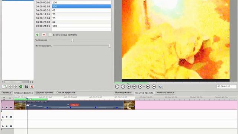
Task: Switch to Монитор клипа tab
Action: 123,93
